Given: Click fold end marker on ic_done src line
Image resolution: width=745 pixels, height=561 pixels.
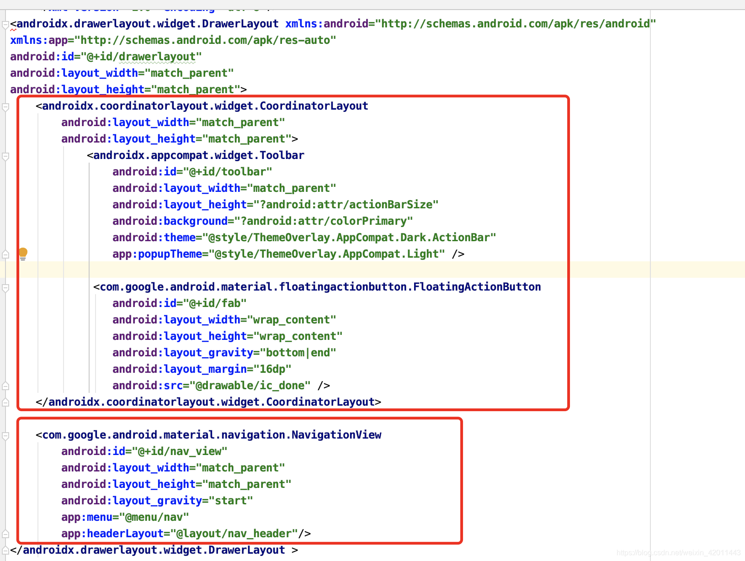Looking at the screenshot, I should [x=5, y=386].
